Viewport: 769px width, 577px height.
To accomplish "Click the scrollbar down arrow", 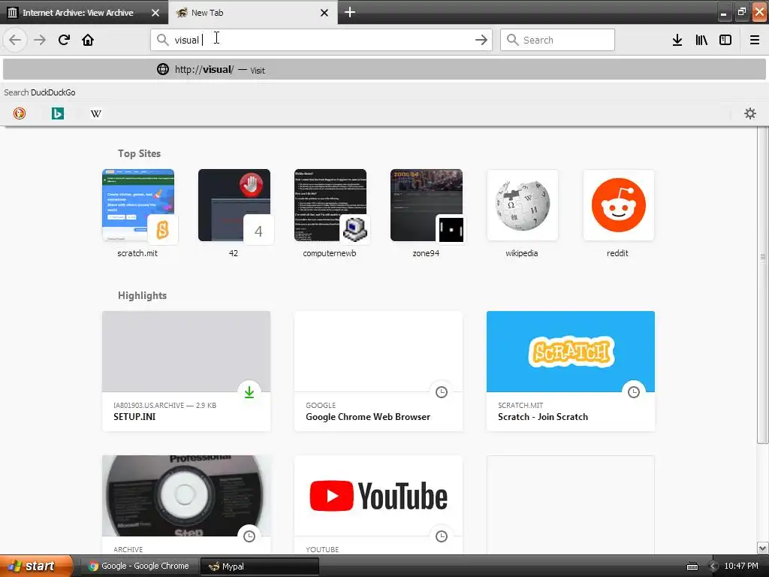I will click(x=763, y=548).
